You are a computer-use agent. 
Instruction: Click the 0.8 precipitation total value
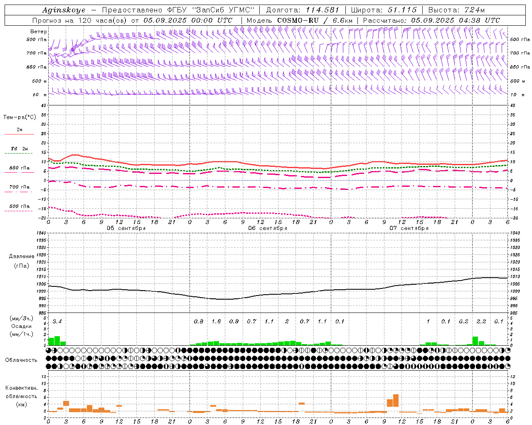pos(199,321)
